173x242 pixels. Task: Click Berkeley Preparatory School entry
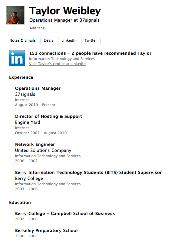[x=46, y=230]
